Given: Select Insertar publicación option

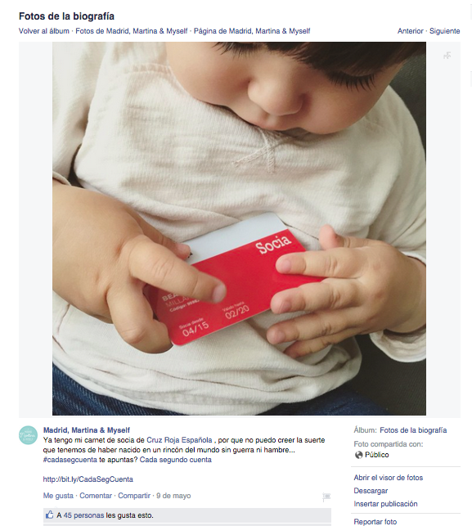Looking at the screenshot, I should click(x=385, y=504).
